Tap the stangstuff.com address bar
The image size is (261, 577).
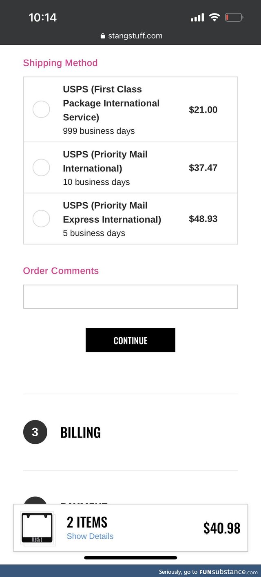(x=135, y=36)
